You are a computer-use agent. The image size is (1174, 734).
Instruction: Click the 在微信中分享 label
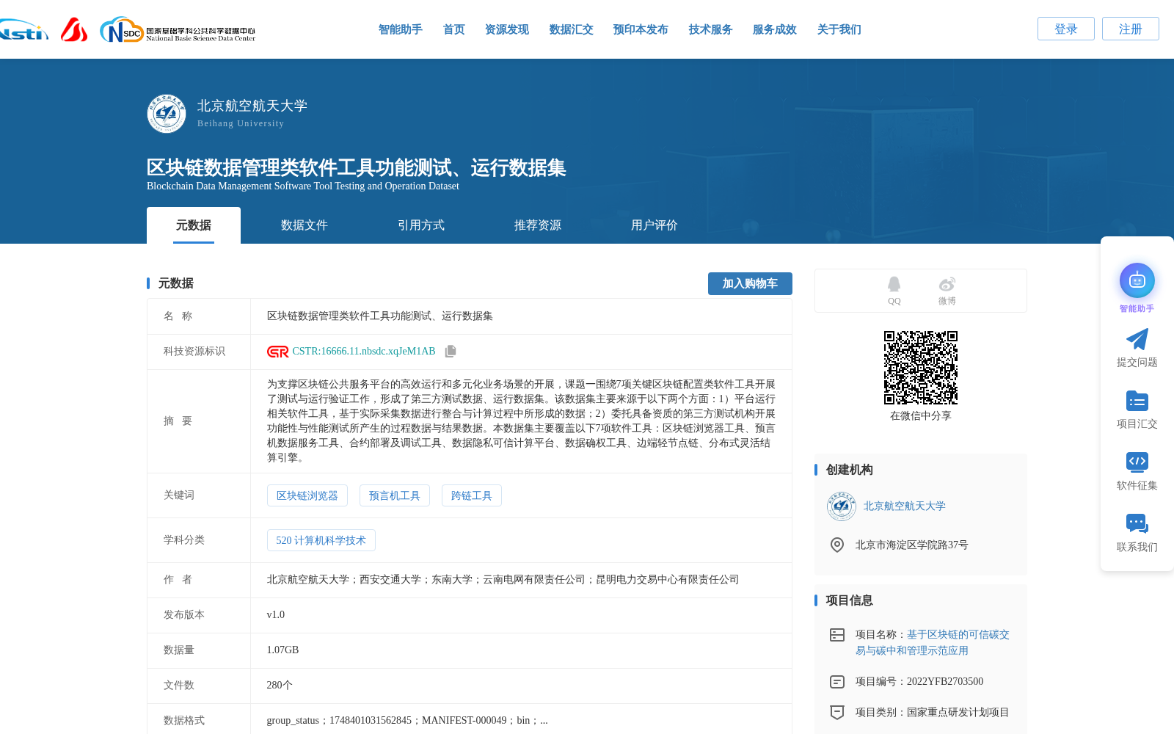[x=921, y=416]
